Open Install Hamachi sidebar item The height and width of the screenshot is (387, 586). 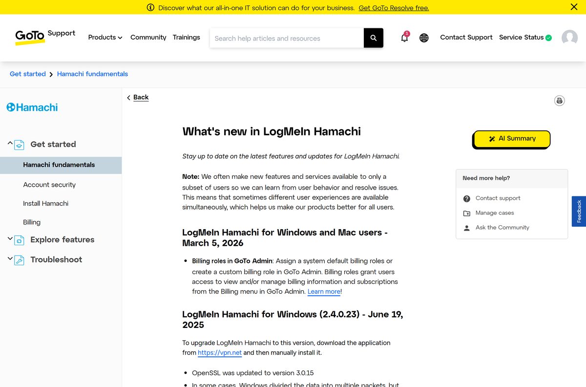45,203
